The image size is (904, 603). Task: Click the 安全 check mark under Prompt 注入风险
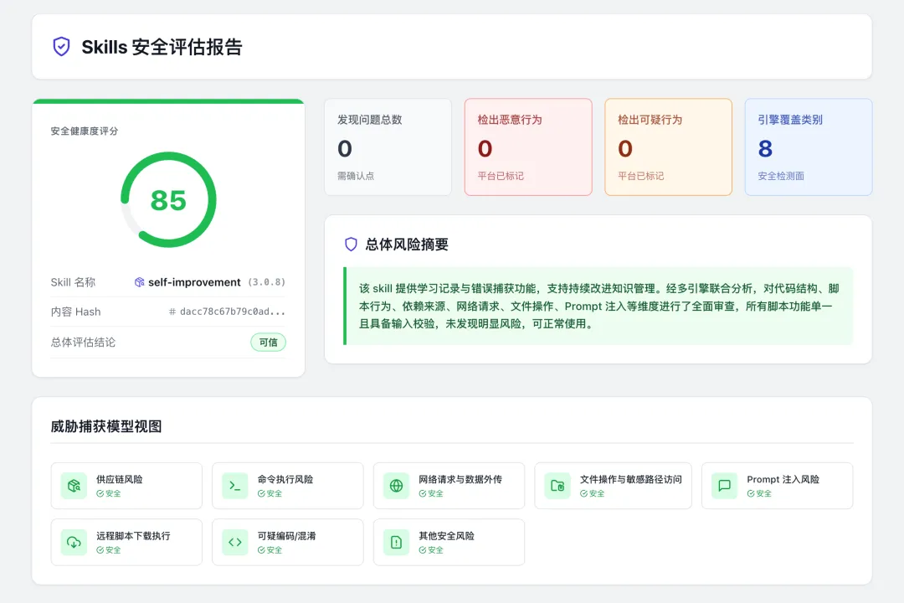click(x=751, y=494)
